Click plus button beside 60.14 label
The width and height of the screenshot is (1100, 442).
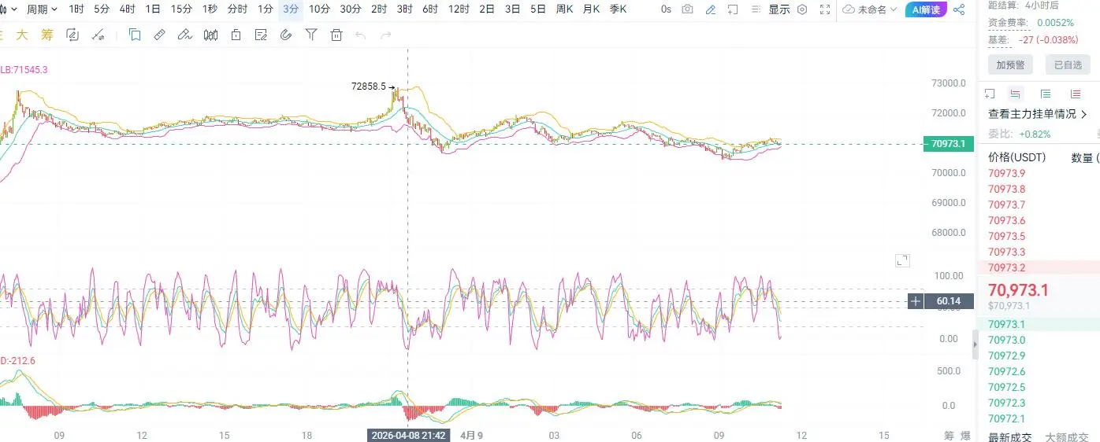tap(915, 301)
